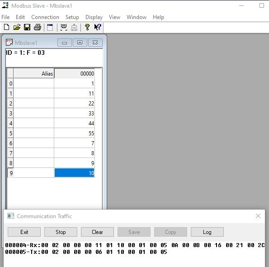Screen dimensions: 269x267
Task: Click the Print toolbar icon
Action: [38, 27]
